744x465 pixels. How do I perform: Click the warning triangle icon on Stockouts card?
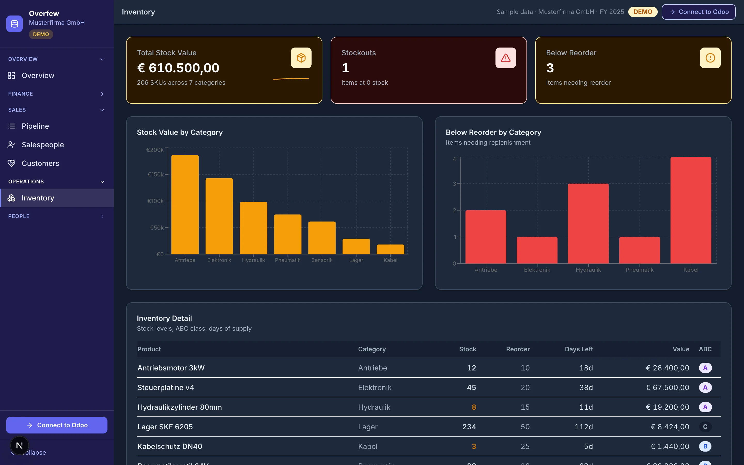[x=506, y=58]
